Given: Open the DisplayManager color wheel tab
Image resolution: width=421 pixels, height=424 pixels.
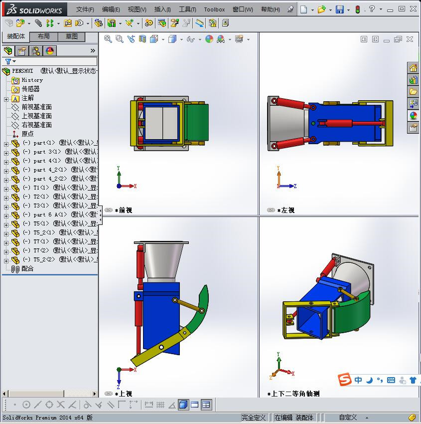Looking at the screenshot, I should click(50, 51).
